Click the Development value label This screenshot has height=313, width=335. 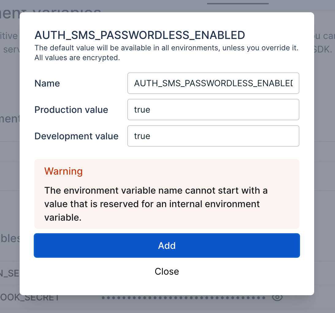(76, 136)
